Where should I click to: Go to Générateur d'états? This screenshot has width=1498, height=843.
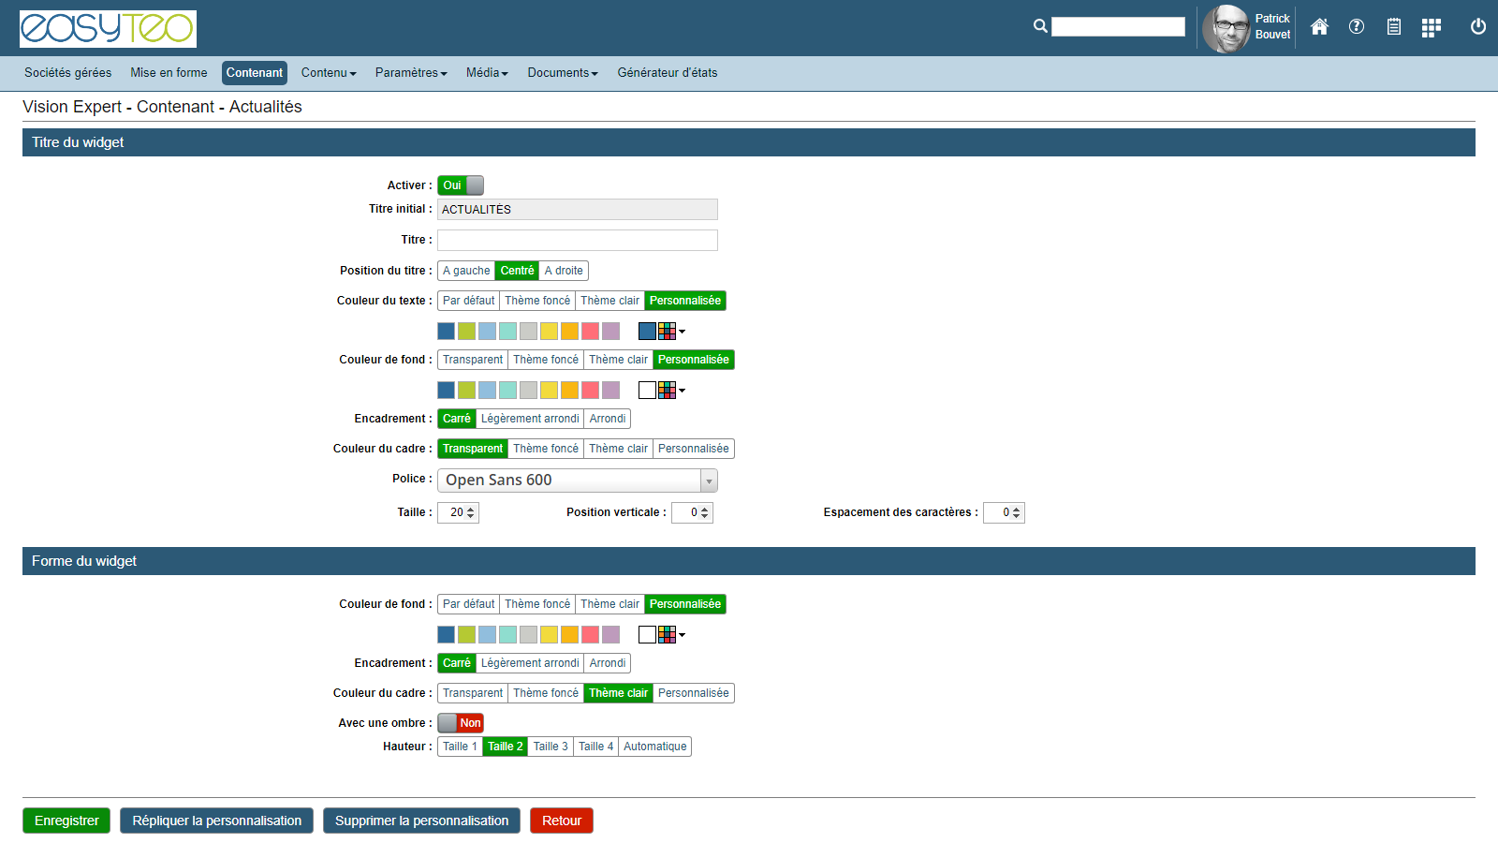pyautogui.click(x=667, y=73)
